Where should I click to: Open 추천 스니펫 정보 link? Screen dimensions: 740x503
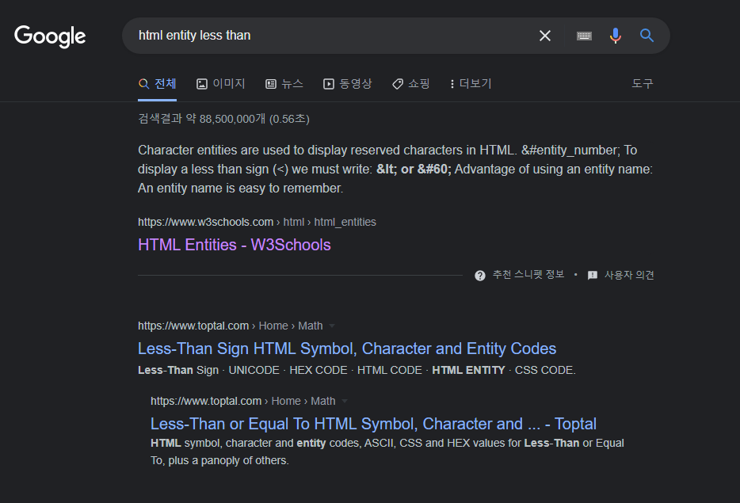[x=528, y=275]
